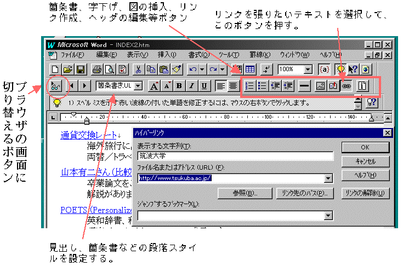
Task: Save the file with the floppy disk icon
Action: click(x=81, y=70)
